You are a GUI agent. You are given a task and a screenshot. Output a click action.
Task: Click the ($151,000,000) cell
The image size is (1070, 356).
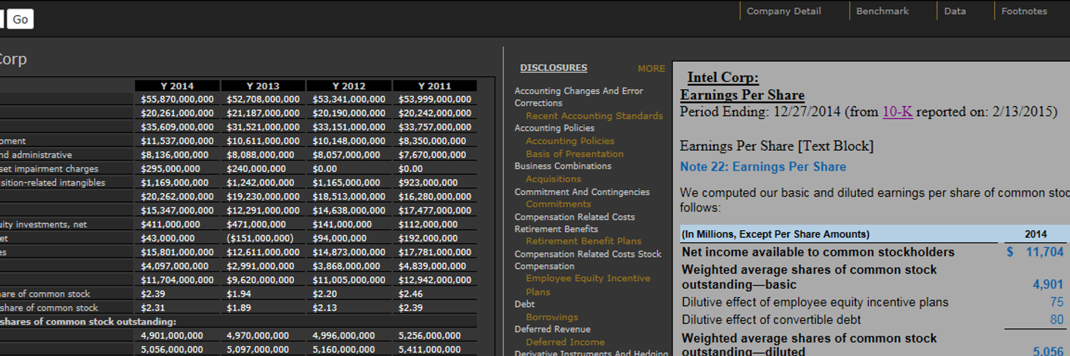(x=260, y=238)
